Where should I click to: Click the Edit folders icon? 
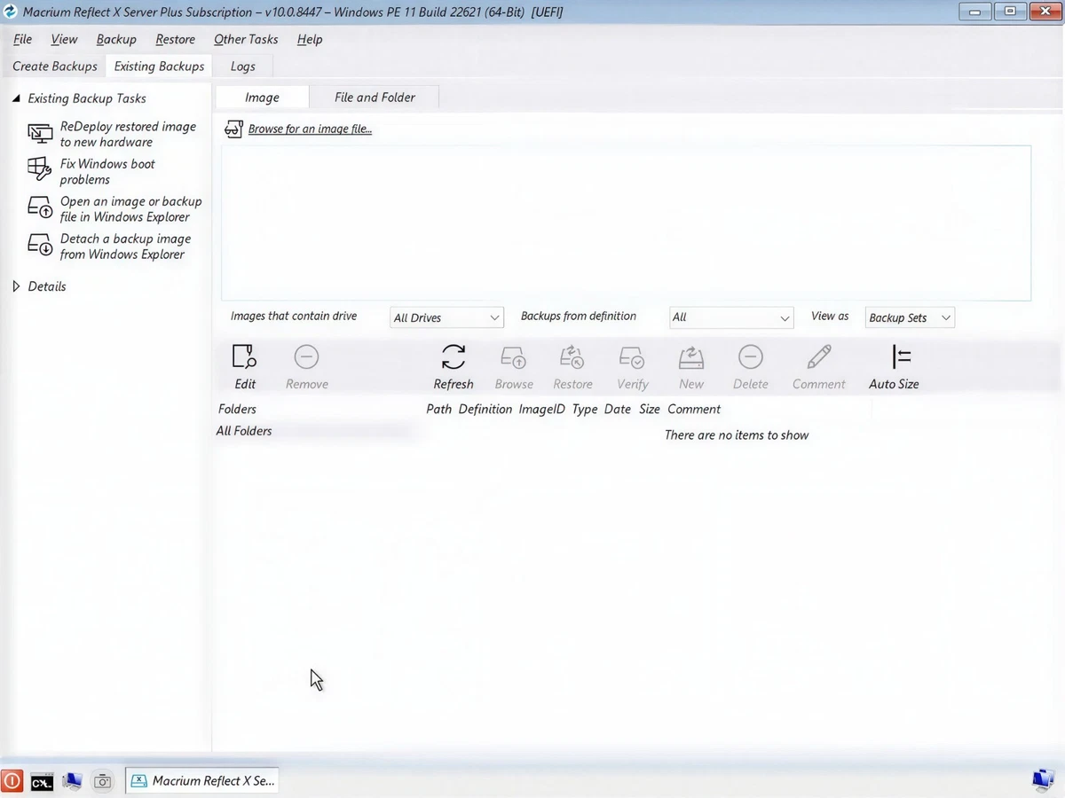pyautogui.click(x=244, y=357)
